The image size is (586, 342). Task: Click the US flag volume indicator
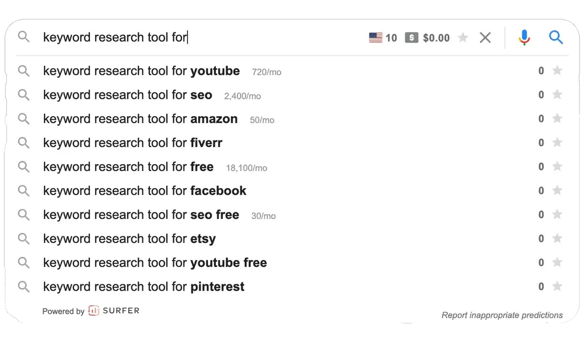tap(375, 38)
